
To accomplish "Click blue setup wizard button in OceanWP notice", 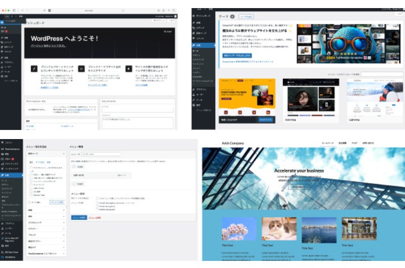I will [x=237, y=56].
